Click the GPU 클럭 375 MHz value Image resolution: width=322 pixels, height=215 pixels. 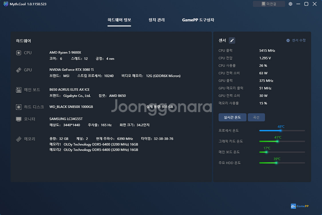266,81
